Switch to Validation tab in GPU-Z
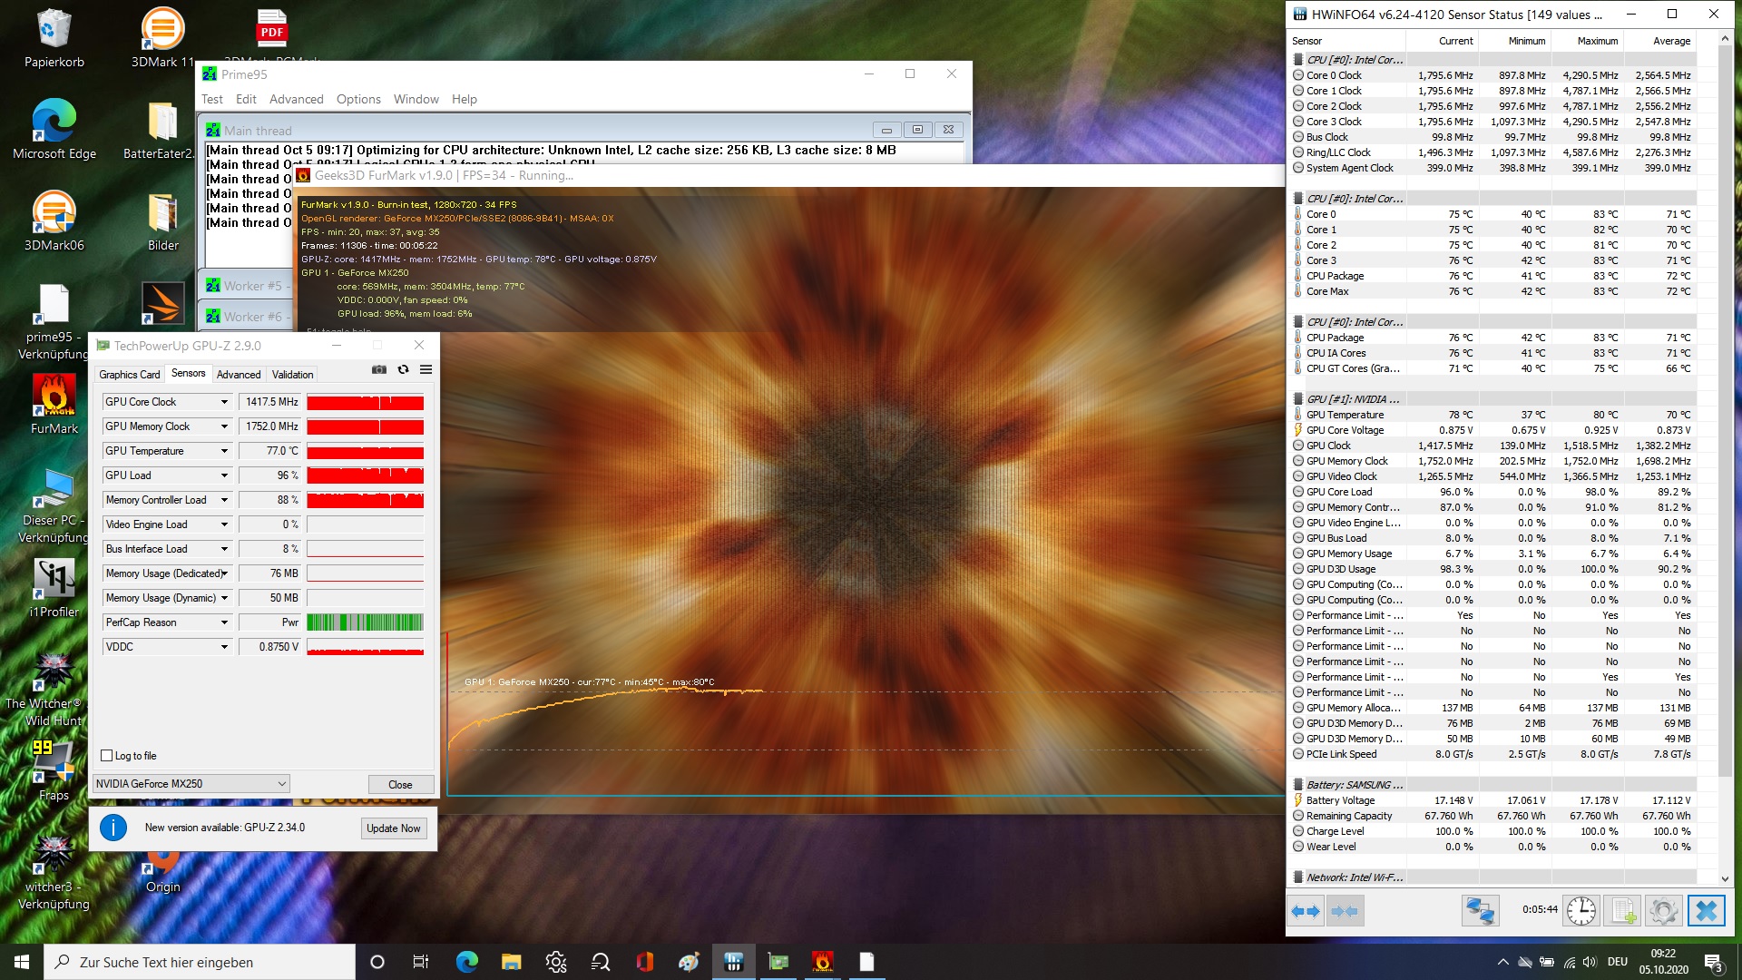The height and width of the screenshot is (980, 1742). [x=292, y=375]
